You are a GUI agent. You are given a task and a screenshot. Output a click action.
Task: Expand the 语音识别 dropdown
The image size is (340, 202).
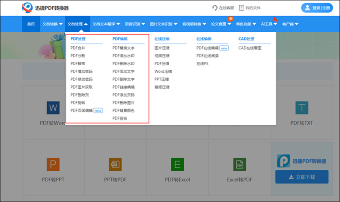coord(135,24)
